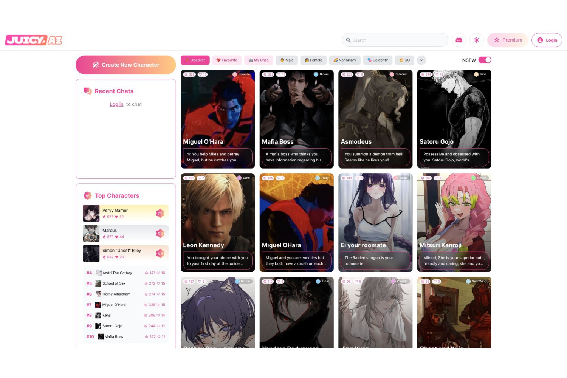Click the Premium arrow icon
The height and width of the screenshot is (378, 567).
(497, 40)
